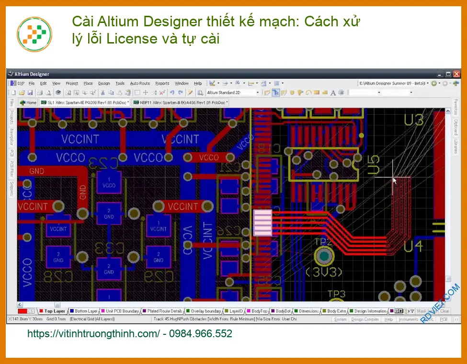The width and height of the screenshot is (467, 364).
Task: Click the TP2 test point pad
Action: point(324,256)
